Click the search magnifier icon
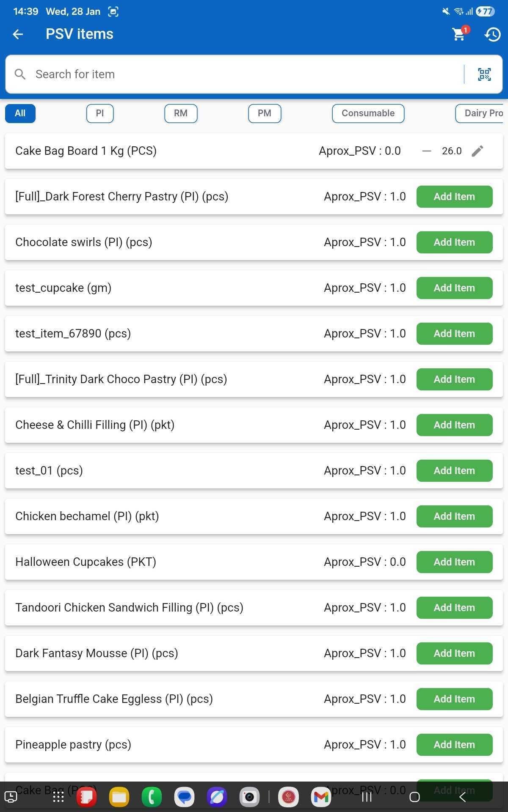This screenshot has width=508, height=812. pos(20,74)
